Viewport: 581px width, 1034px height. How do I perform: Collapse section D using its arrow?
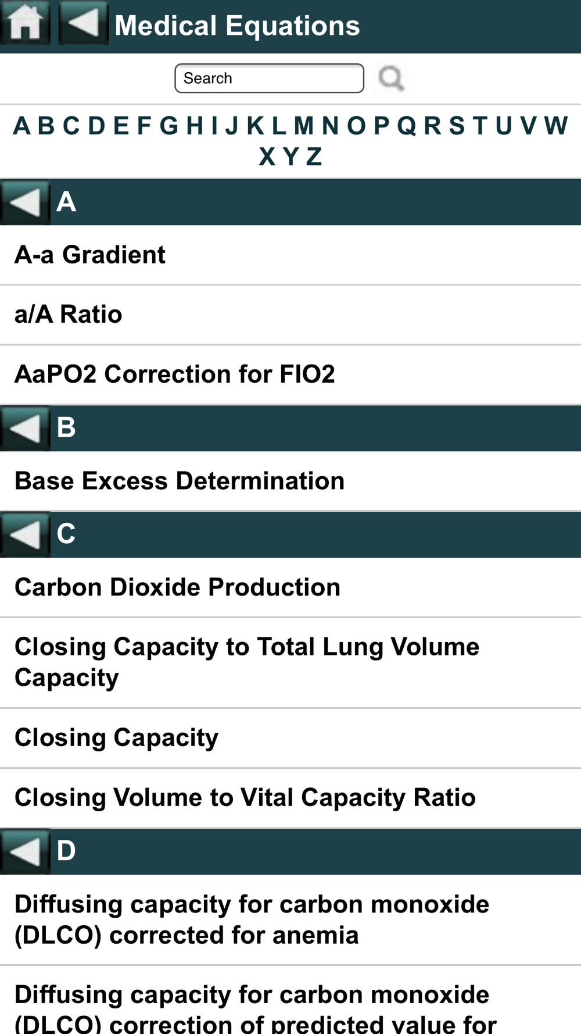25,852
